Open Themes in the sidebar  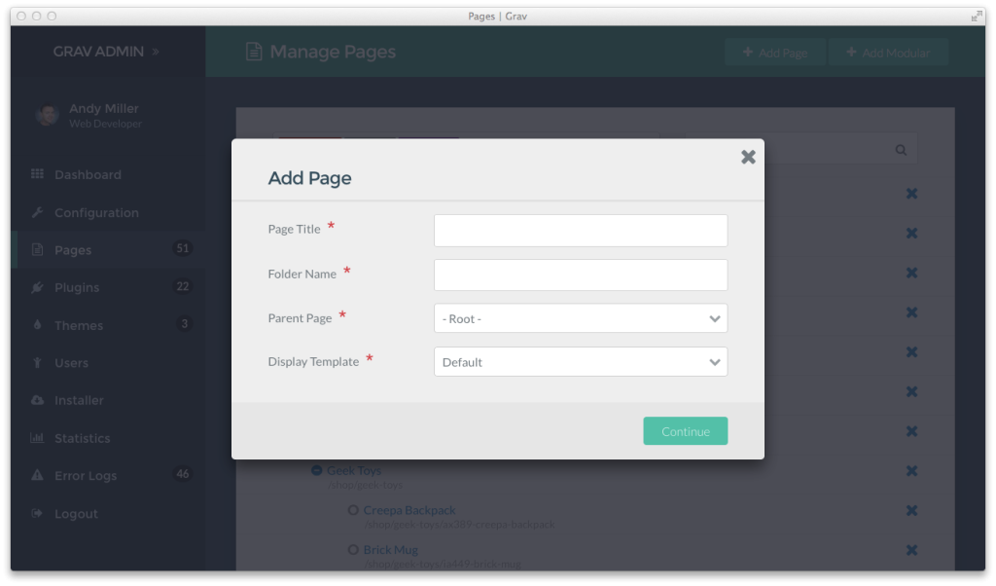point(79,325)
